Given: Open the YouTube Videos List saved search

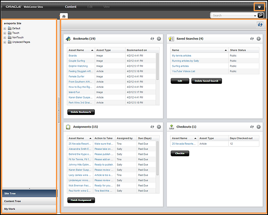Looking at the screenshot, I should (183, 71).
